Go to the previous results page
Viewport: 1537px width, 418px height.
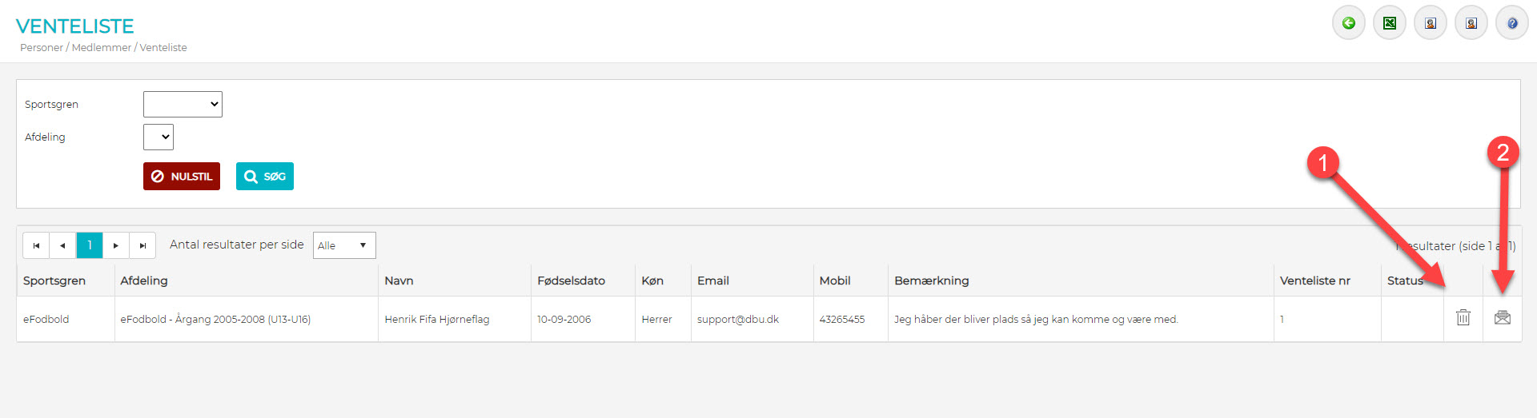click(62, 245)
